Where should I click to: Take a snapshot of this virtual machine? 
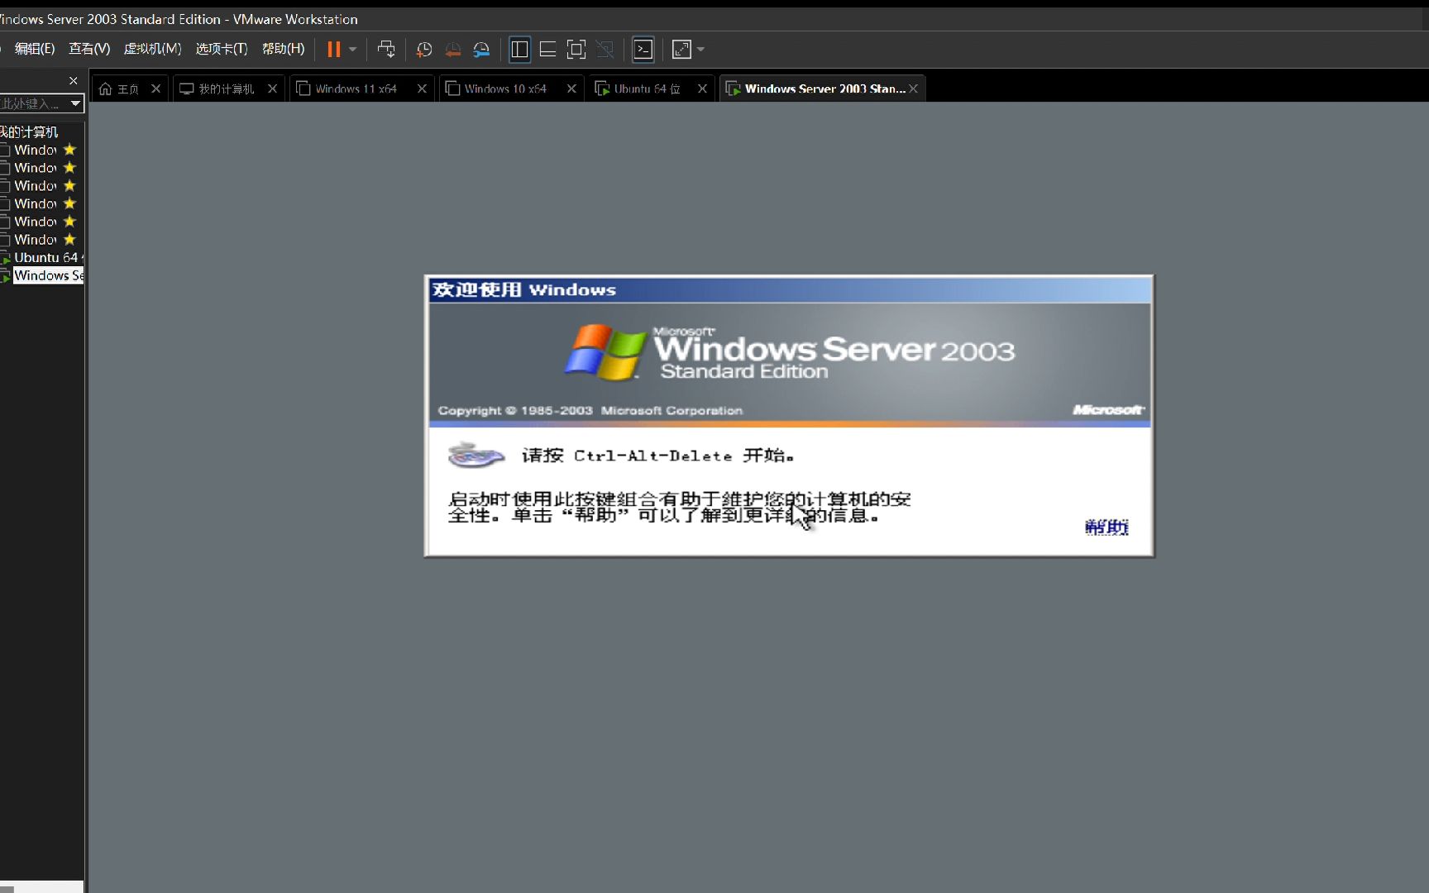[424, 50]
